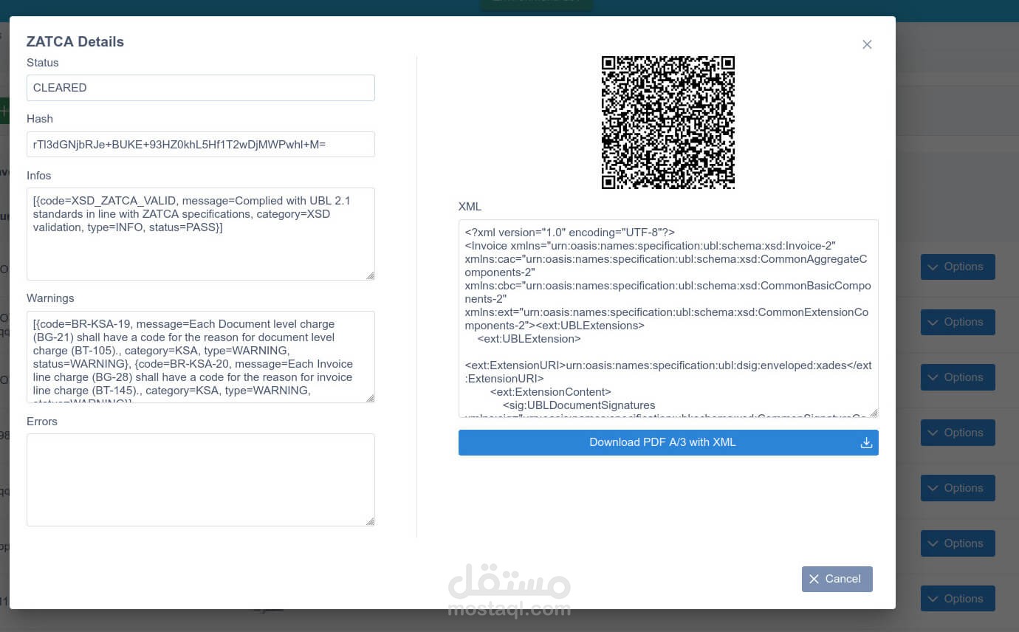Click the Hash input field

[201, 145]
